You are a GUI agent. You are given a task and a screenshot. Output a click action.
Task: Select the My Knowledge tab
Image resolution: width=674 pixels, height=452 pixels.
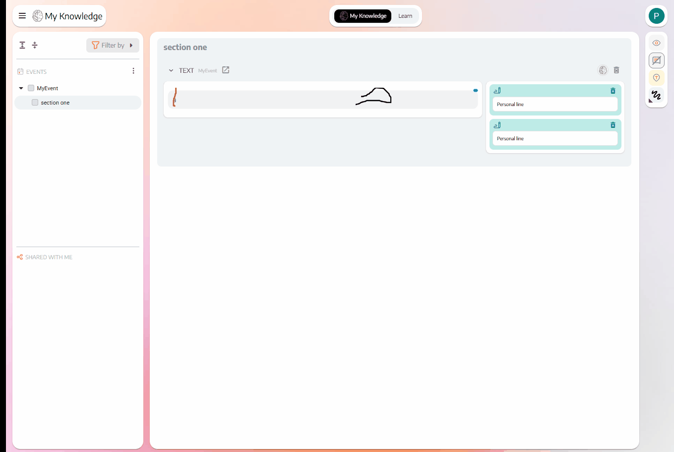[363, 16]
